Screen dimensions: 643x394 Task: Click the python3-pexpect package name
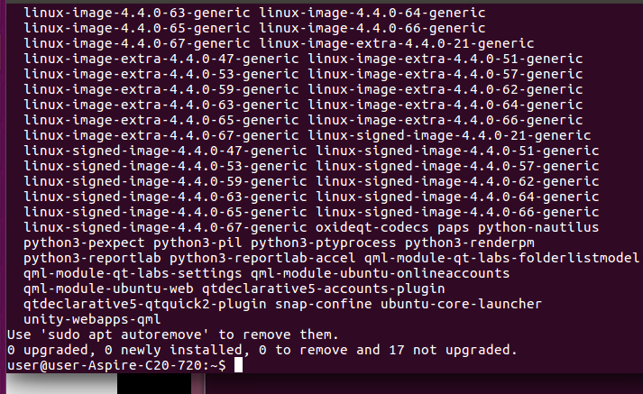click(84, 243)
